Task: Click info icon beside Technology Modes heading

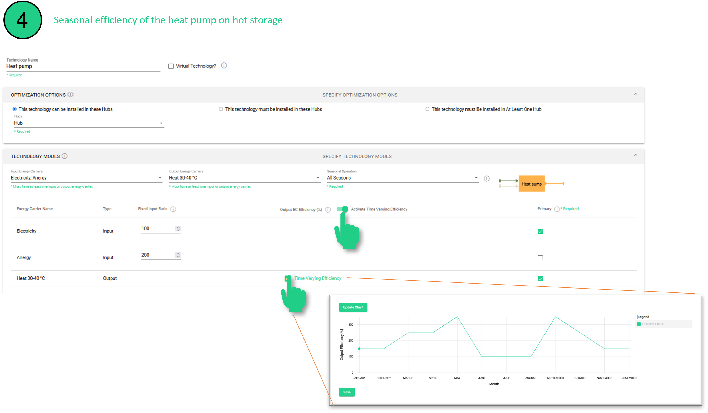Action: pos(65,156)
